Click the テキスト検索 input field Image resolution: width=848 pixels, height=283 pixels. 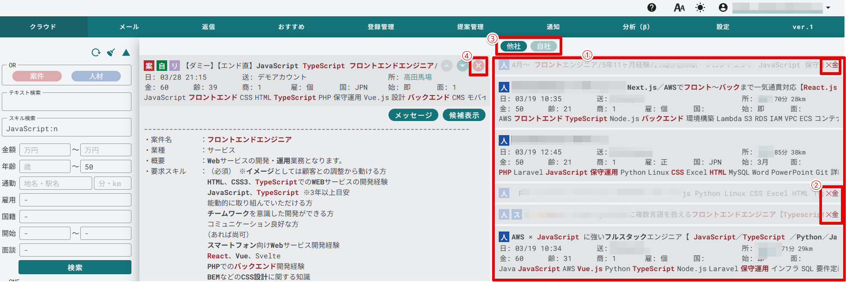tap(67, 103)
